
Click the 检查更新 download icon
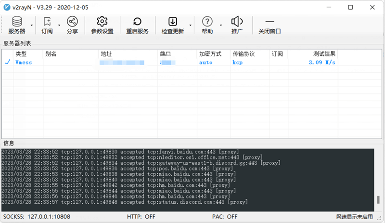[x=173, y=22]
